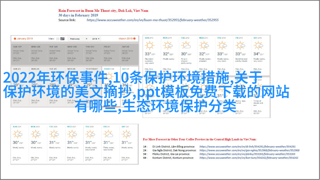Open the 2019 year dropdown

[x=96, y=39]
